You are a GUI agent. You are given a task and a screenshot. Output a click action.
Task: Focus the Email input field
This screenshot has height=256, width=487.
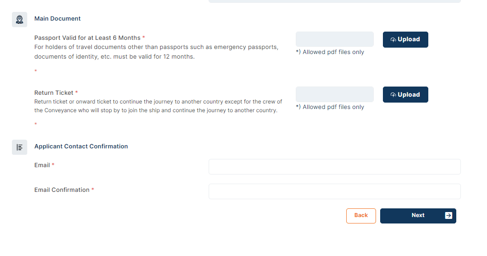click(334, 167)
